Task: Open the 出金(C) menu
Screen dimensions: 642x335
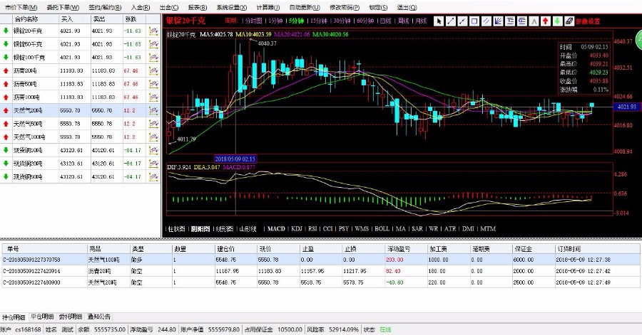Action: tap(169, 7)
